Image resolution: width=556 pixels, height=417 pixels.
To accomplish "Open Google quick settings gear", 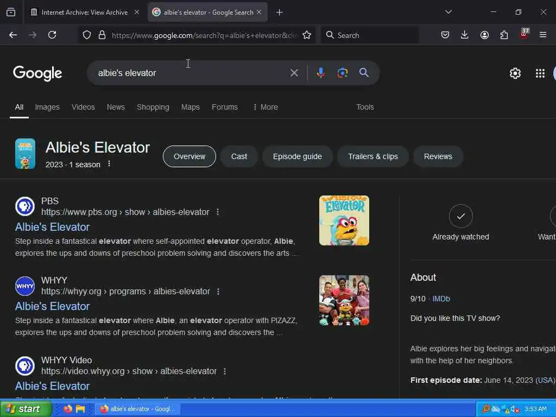I will click(x=515, y=73).
